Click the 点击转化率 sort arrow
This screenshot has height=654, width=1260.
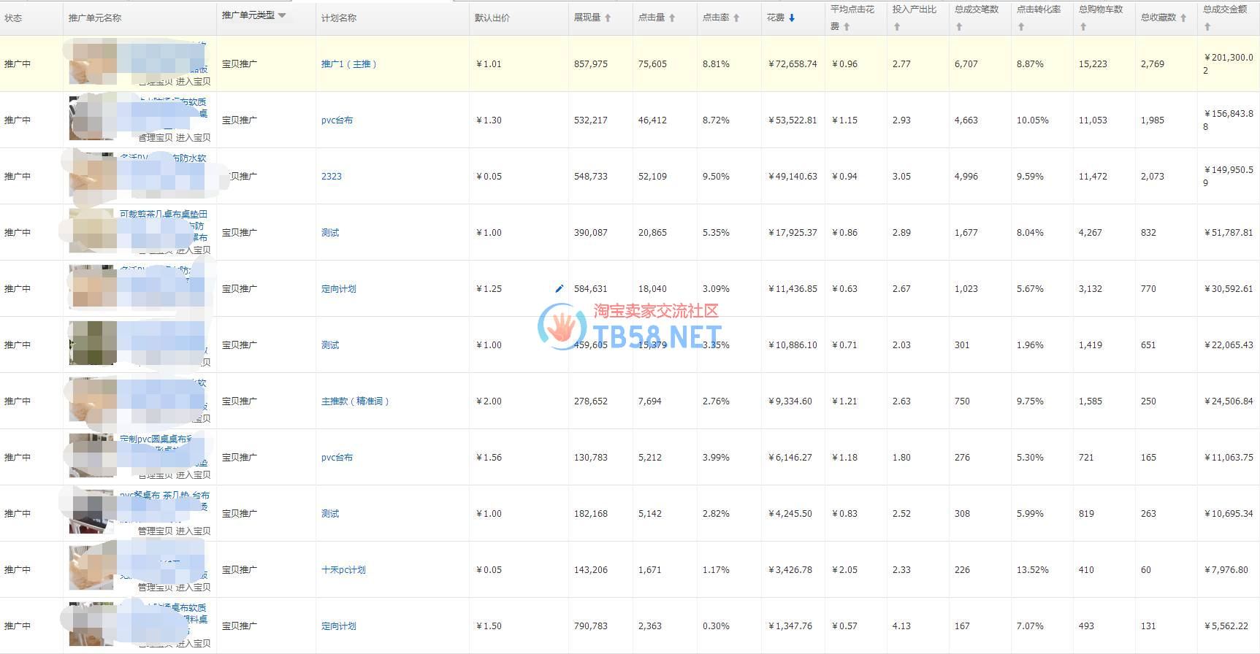pyautogui.click(x=1021, y=27)
